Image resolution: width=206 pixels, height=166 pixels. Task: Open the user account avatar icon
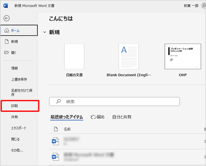204,6
